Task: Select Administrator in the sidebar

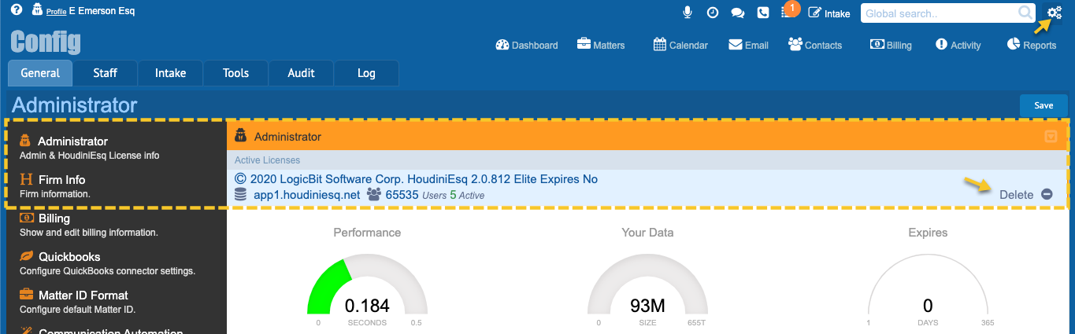Action: [x=116, y=147]
